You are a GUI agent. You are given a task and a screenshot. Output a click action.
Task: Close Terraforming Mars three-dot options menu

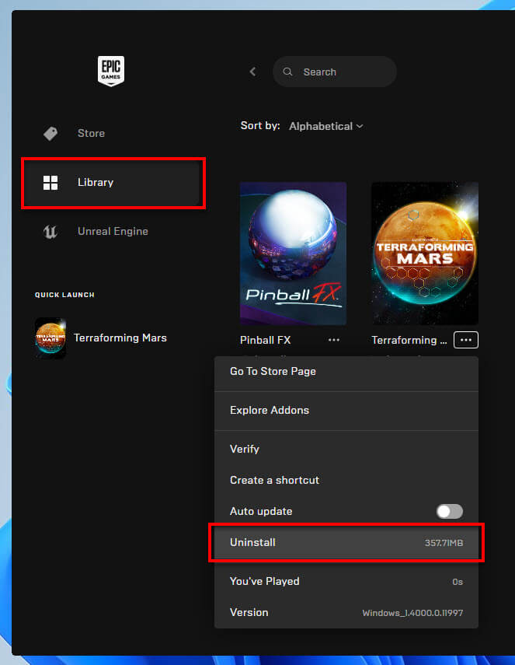466,340
